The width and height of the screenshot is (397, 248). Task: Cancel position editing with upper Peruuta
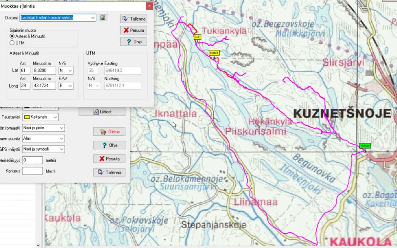(x=133, y=30)
